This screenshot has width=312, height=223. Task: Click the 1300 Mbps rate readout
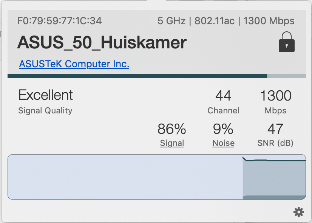pos(276,102)
